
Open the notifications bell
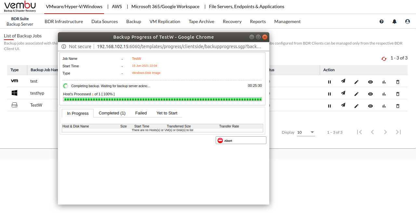click(x=395, y=21)
